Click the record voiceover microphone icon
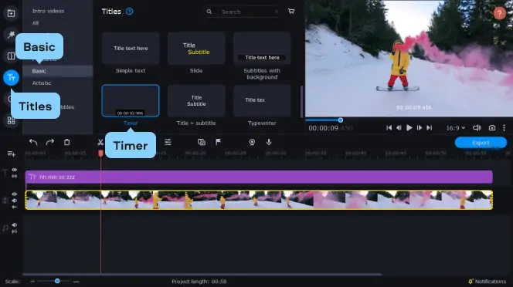The width and height of the screenshot is (513, 287). pyautogui.click(x=269, y=142)
